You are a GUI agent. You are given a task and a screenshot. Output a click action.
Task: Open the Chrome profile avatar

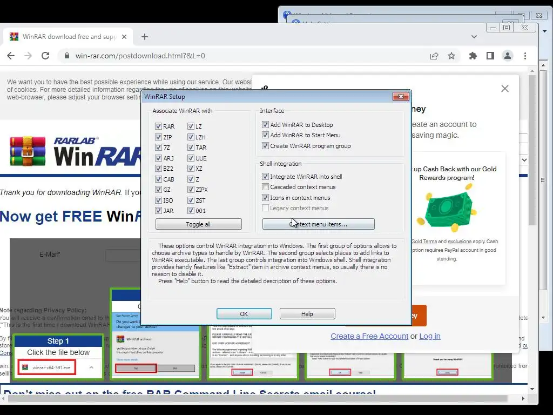[508, 56]
